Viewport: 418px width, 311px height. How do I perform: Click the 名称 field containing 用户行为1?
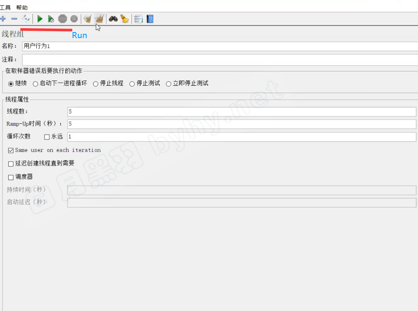point(220,46)
